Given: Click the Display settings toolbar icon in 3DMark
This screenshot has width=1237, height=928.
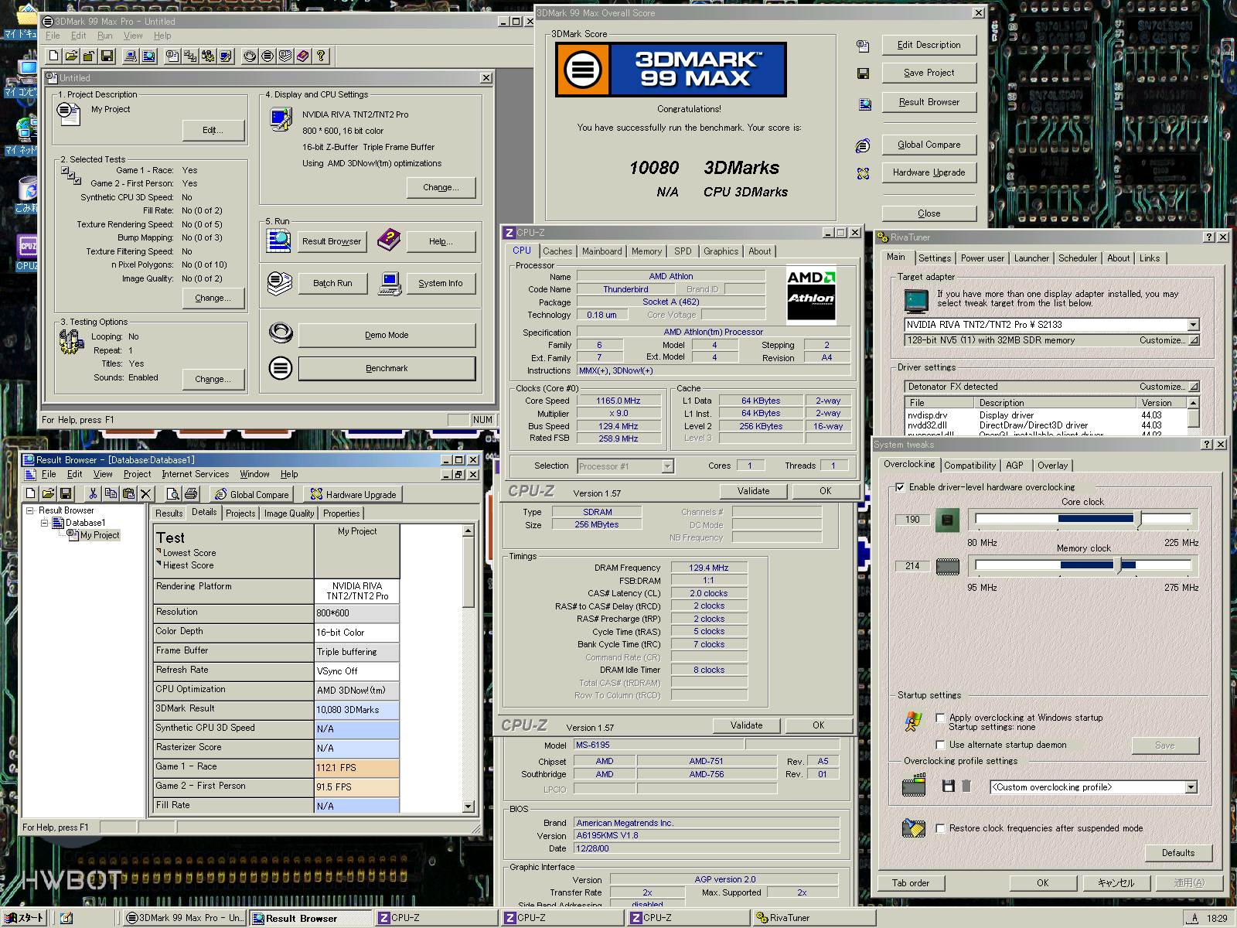Looking at the screenshot, I should 226,56.
